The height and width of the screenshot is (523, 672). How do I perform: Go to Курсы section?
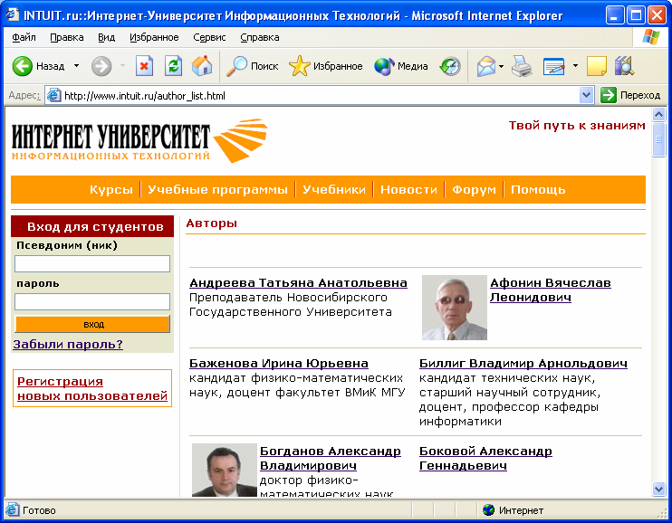[x=111, y=189]
